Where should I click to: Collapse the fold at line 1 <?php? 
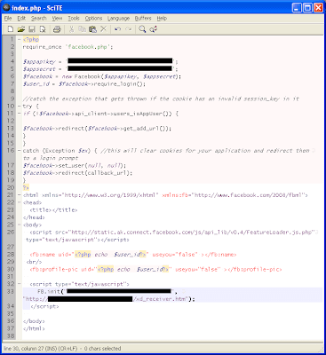(19, 39)
